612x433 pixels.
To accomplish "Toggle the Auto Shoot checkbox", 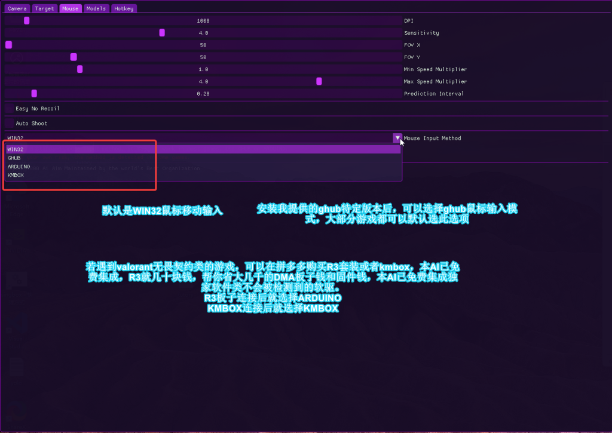I will [x=9, y=123].
